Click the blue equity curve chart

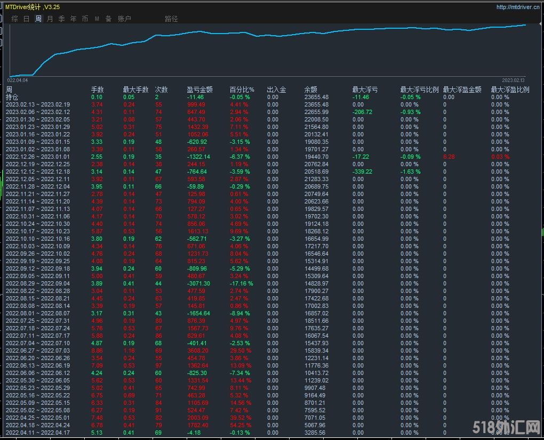(267, 50)
